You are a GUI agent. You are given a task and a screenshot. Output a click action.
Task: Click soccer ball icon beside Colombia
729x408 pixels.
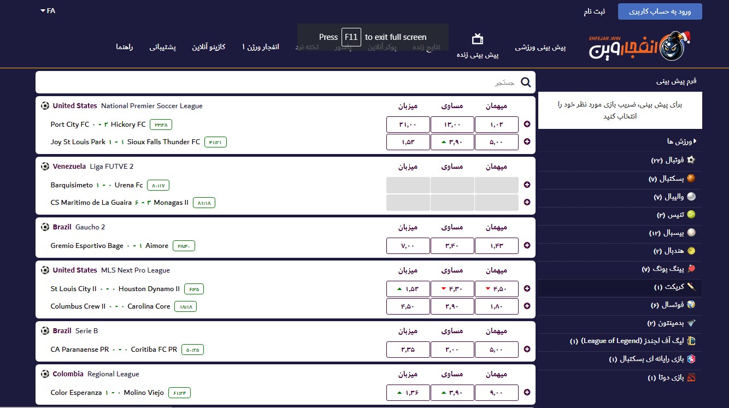(x=45, y=374)
